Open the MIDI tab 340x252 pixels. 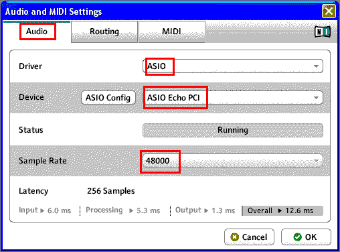click(172, 31)
